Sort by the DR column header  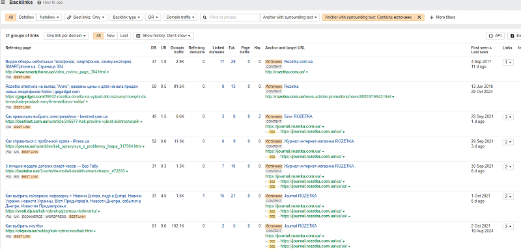point(153,47)
